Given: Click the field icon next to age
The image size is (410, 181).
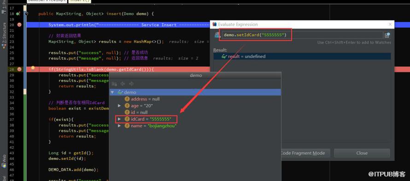Looking at the screenshot, I should tap(127, 106).
